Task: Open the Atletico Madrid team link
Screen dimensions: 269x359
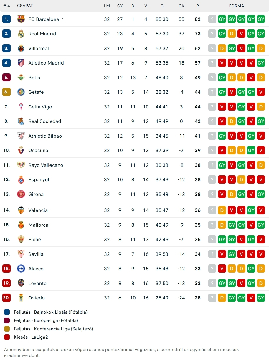Action: [x=46, y=63]
